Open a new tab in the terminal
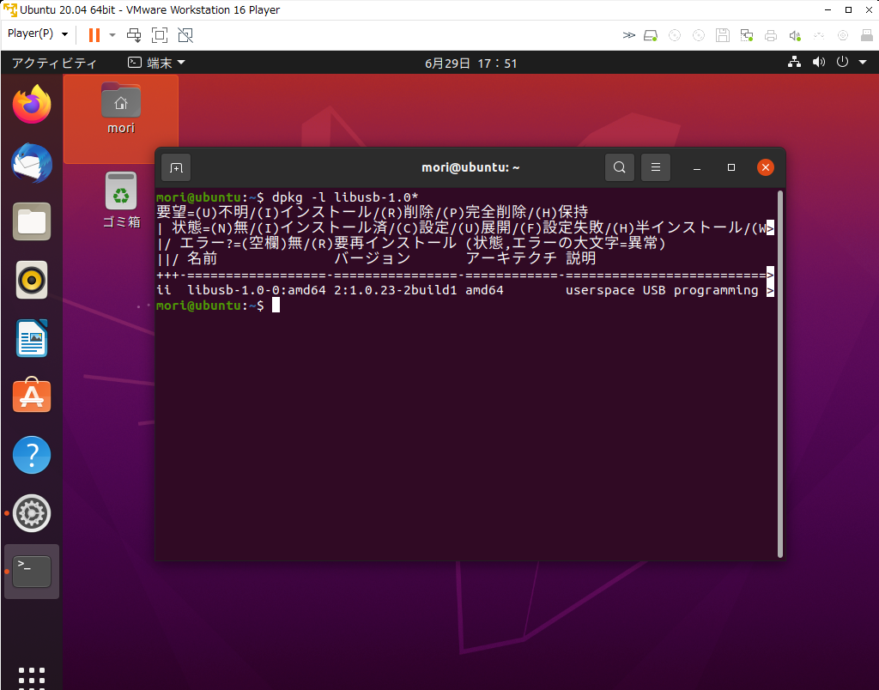 (176, 167)
